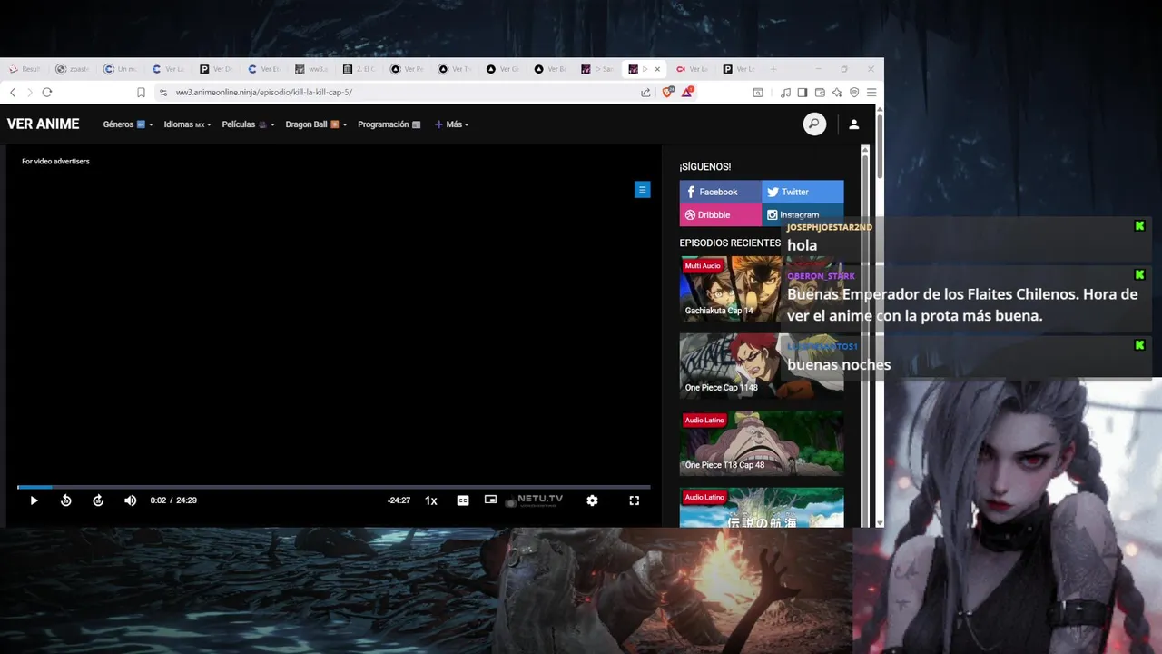Open the blue playlist menu icon

tap(642, 189)
